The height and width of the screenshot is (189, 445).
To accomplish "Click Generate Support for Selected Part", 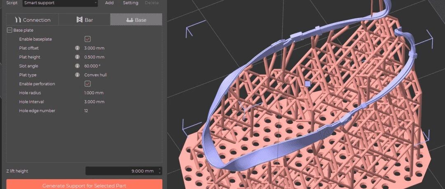I will (x=84, y=184).
